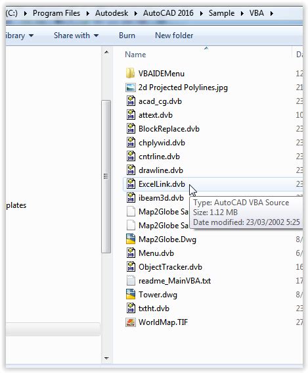Viewport: 308px width, 373px height.
Task: Click the second Map2Globe Sa blank file icon
Action: (x=131, y=225)
